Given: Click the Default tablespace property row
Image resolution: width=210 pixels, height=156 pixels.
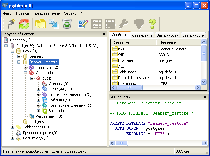Looking at the screenshot, I should click(156, 78).
